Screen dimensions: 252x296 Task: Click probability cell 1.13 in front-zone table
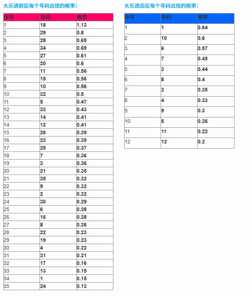(95, 25)
